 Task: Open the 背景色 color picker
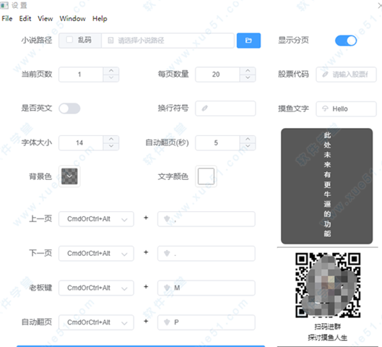point(69,176)
